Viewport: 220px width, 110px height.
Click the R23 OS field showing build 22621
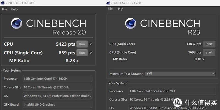coord(172,108)
